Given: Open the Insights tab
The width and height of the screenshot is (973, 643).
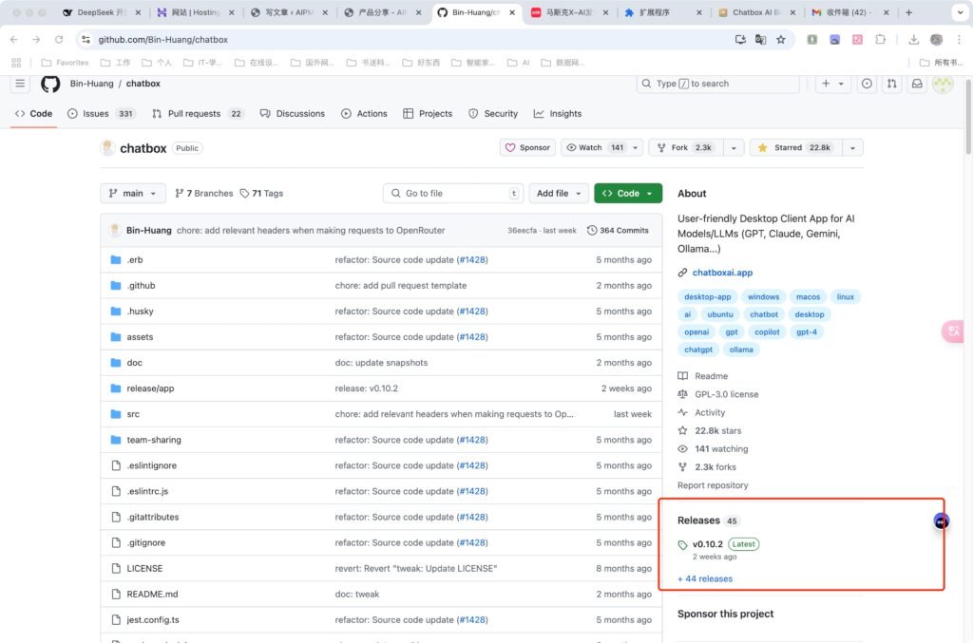Looking at the screenshot, I should (x=558, y=113).
